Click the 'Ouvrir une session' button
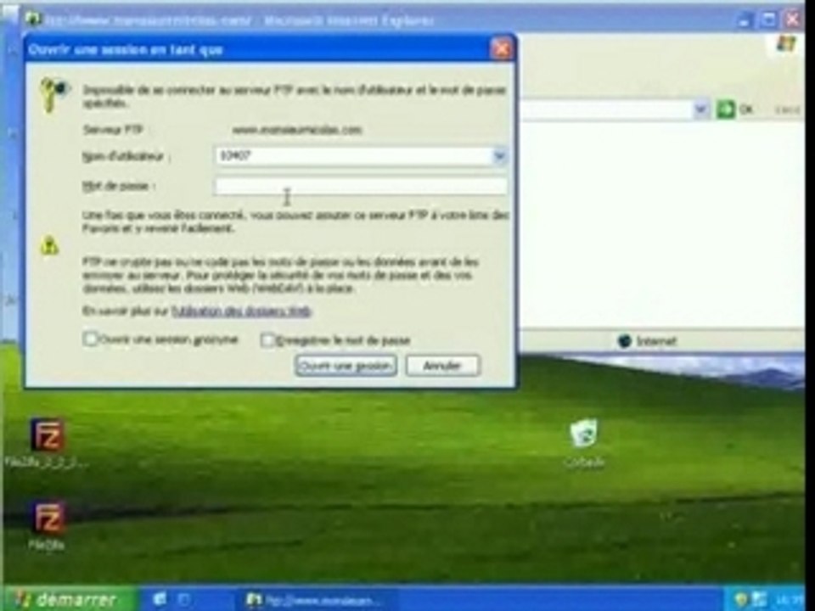The width and height of the screenshot is (815, 611). (x=346, y=366)
